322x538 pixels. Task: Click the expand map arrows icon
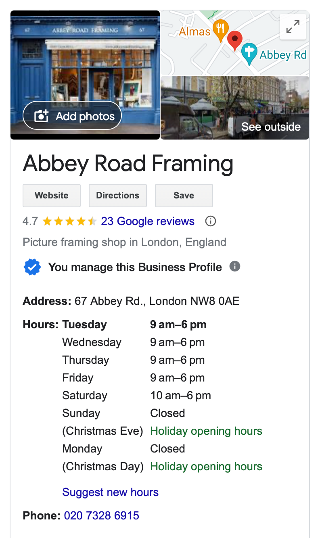pyautogui.click(x=293, y=27)
